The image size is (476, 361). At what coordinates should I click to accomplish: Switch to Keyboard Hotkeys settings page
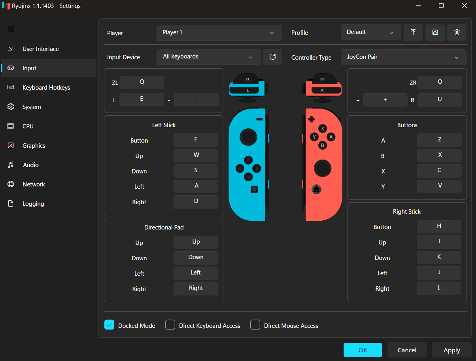(x=46, y=88)
